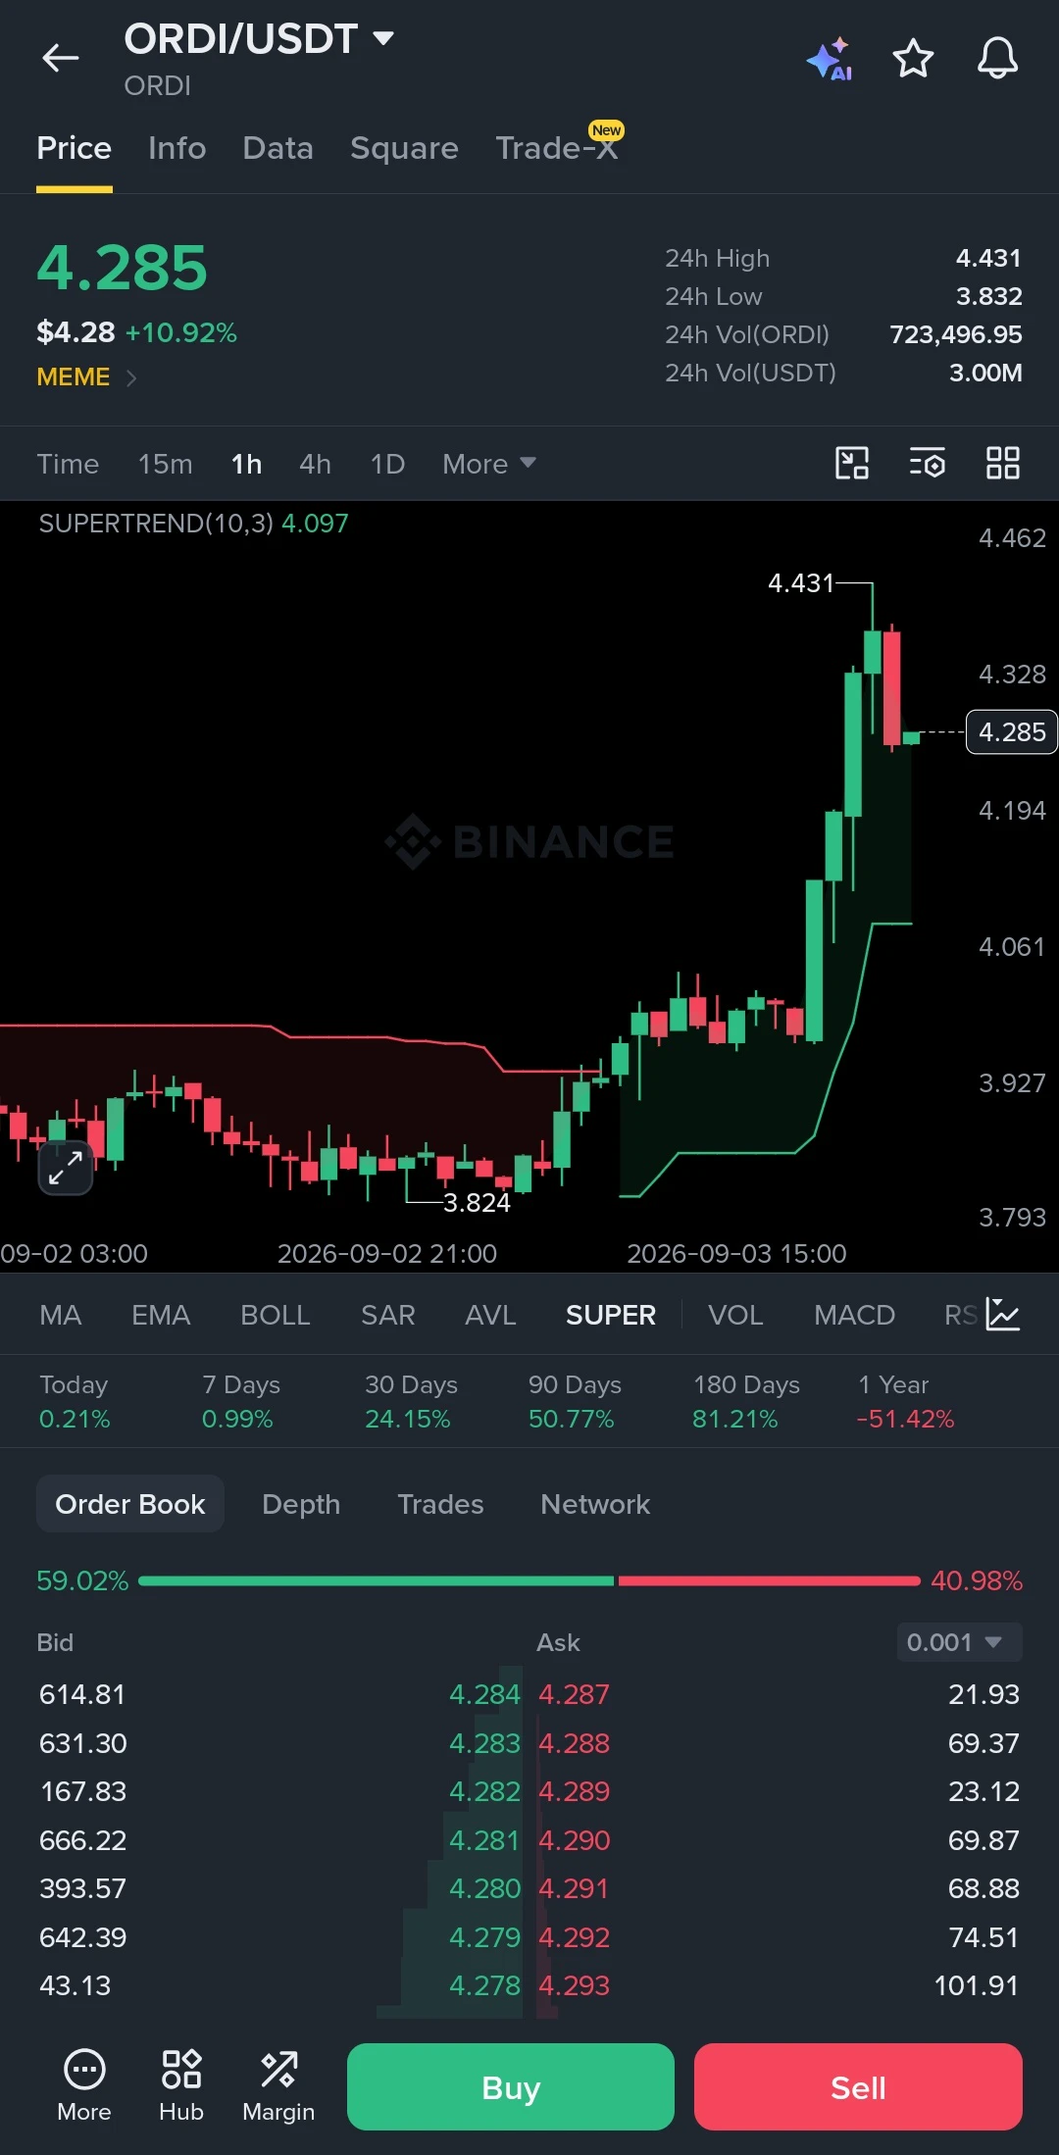1059x2155 pixels.
Task: Toggle EMA indicator
Action: (161, 1315)
